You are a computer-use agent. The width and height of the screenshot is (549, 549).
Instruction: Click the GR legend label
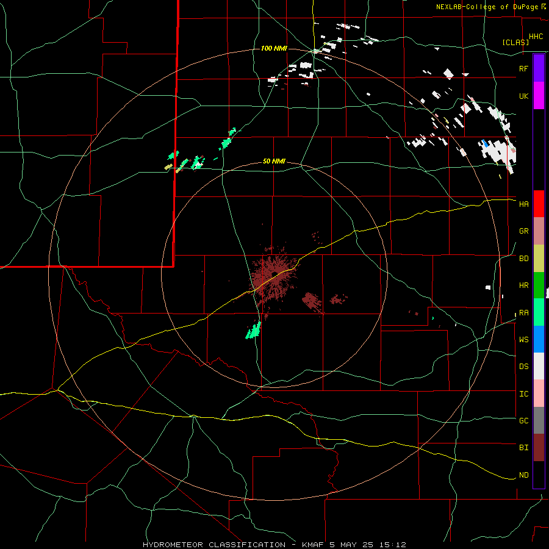click(x=523, y=231)
